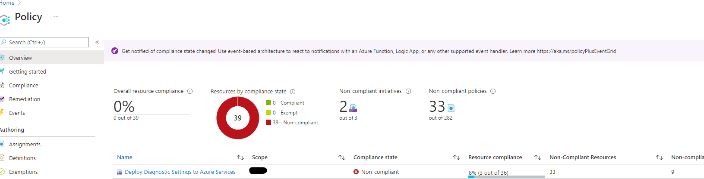This screenshot has width=704, height=179.
Task: Collapse the sidebar with the double chevron
Action: pyautogui.click(x=97, y=42)
